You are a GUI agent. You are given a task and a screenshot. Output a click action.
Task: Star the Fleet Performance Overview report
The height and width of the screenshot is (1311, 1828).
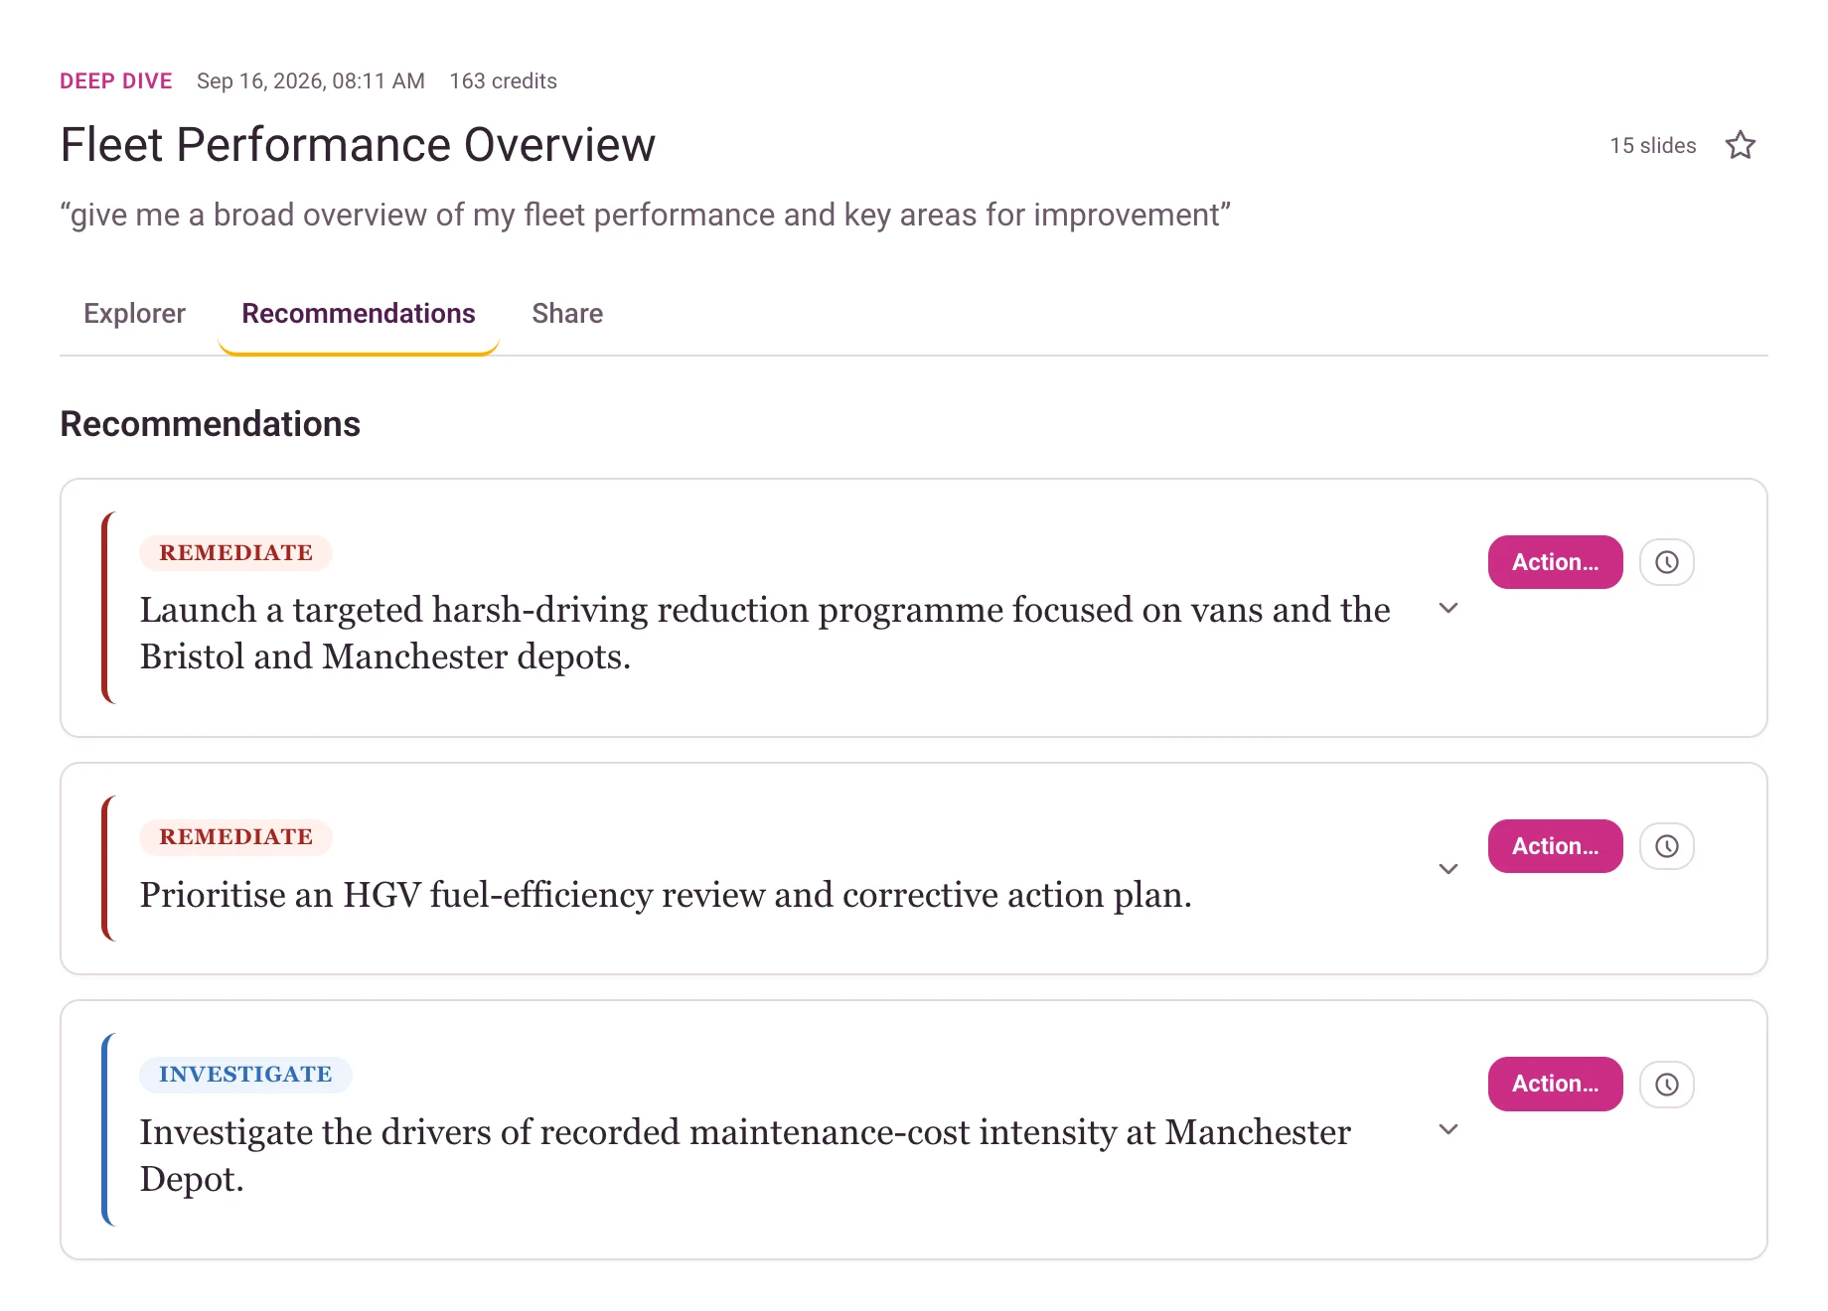pos(1740,146)
